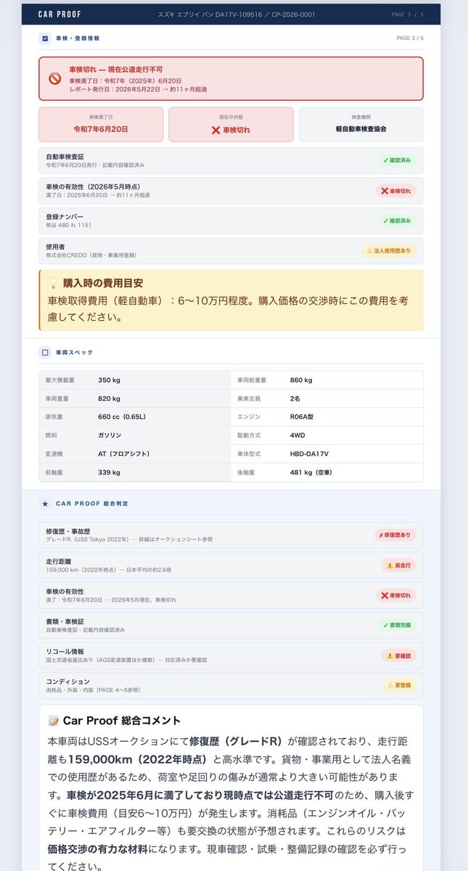The width and height of the screenshot is (468, 871).
Task: Click 変速機 value AT(フロアシフト)
Action: point(124,454)
